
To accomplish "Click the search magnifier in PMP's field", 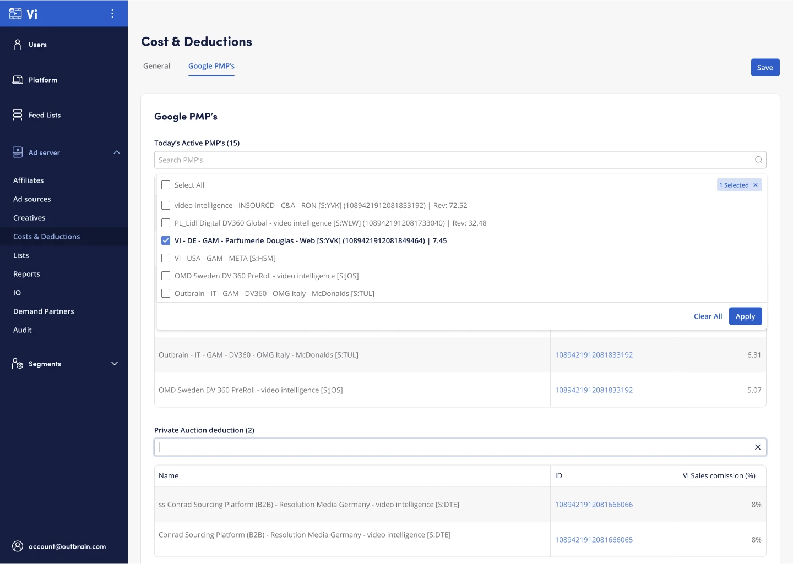I will 758,160.
